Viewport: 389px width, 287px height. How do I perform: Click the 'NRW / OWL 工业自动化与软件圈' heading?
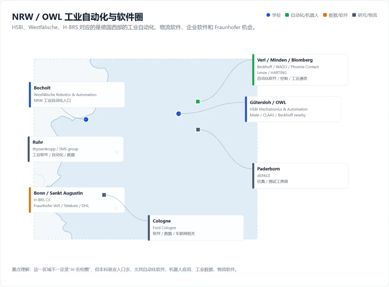point(77,17)
